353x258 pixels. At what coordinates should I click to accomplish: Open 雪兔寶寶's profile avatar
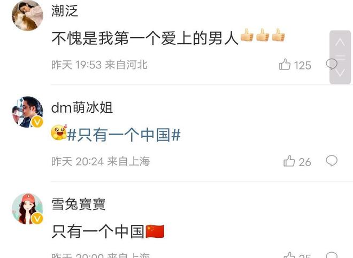click(27, 208)
